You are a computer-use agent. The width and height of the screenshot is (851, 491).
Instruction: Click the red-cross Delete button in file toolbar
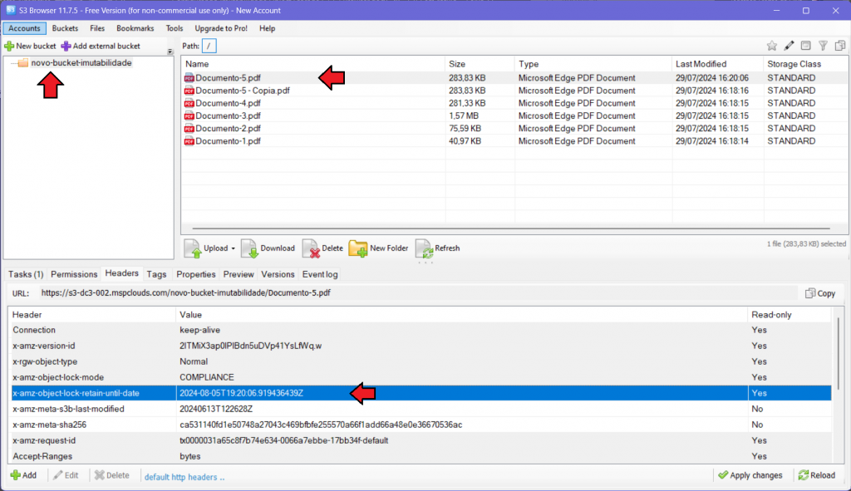pyautogui.click(x=323, y=248)
